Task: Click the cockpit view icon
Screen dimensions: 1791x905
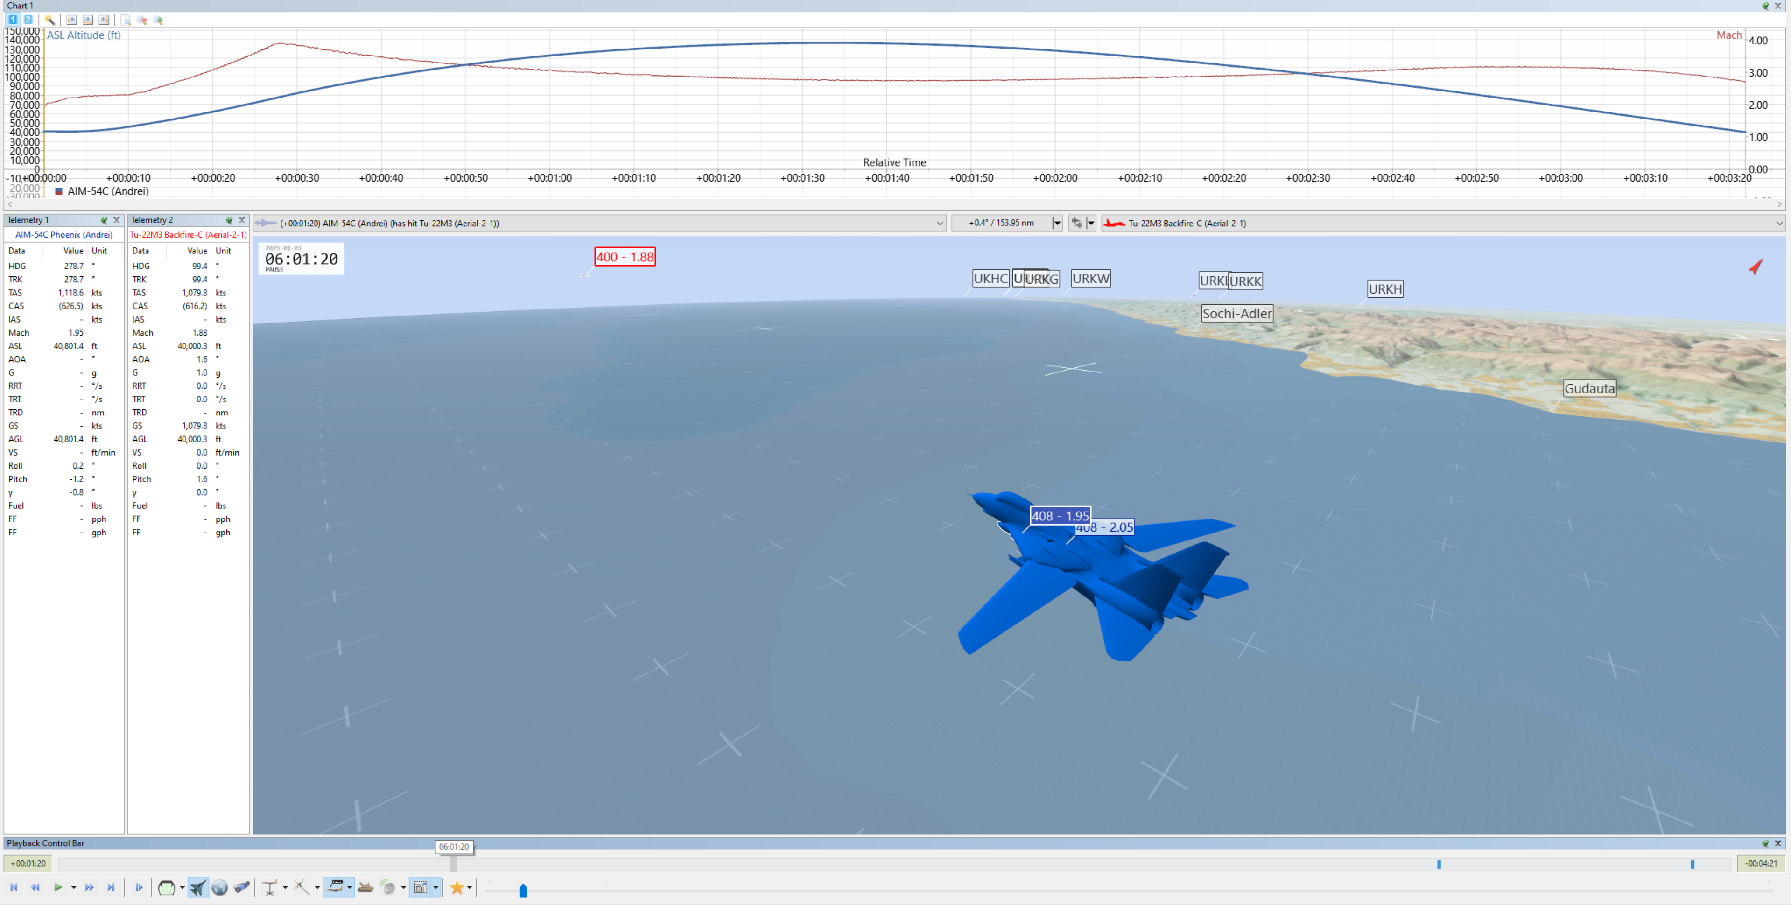Action: tap(166, 888)
